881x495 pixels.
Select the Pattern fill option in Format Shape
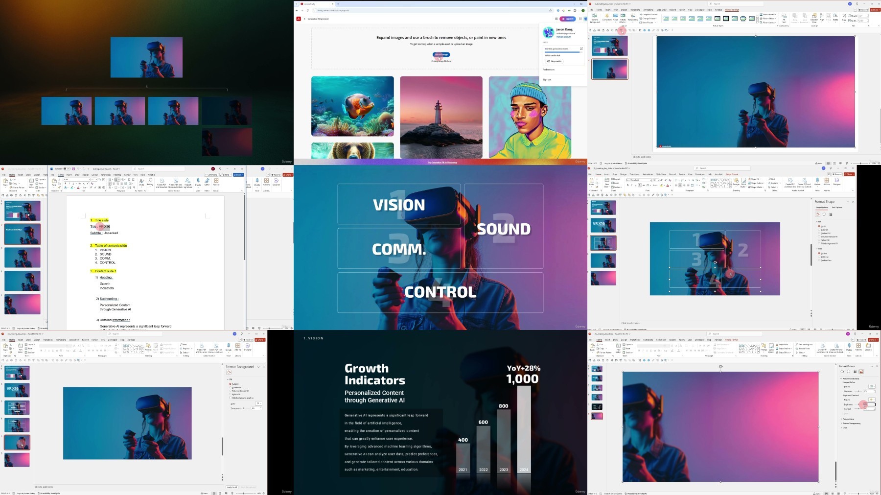click(819, 240)
